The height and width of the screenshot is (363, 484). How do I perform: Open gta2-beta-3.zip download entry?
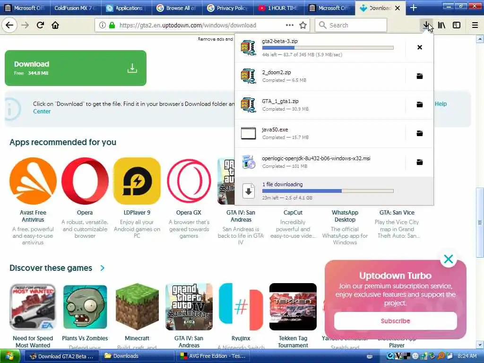pyautogui.click(x=320, y=48)
